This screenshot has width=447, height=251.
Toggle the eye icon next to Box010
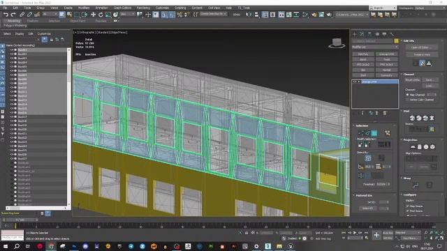point(12,87)
